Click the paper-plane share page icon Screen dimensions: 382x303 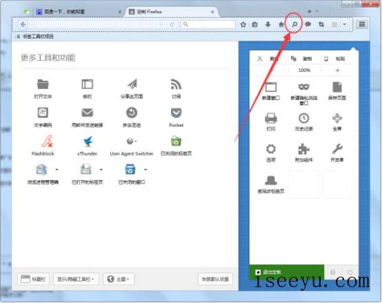pos(132,84)
